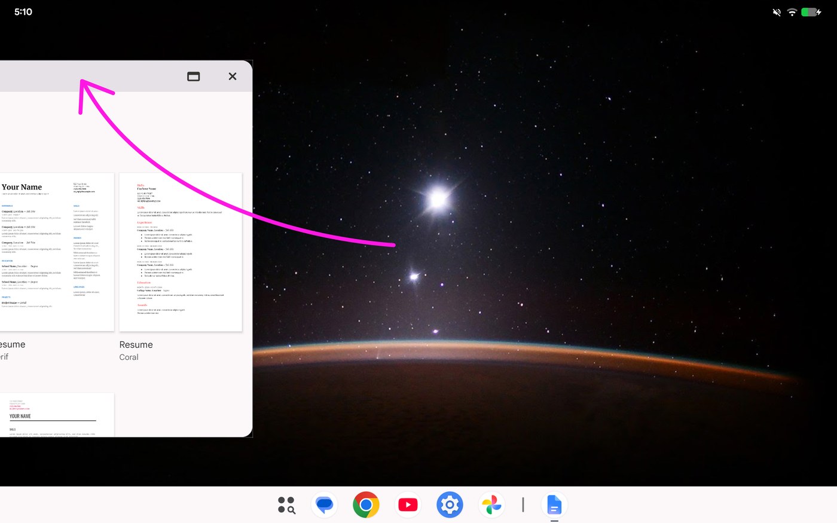Open the Settings gear app in taskbar
Screen dimensions: 837x523
450,505
